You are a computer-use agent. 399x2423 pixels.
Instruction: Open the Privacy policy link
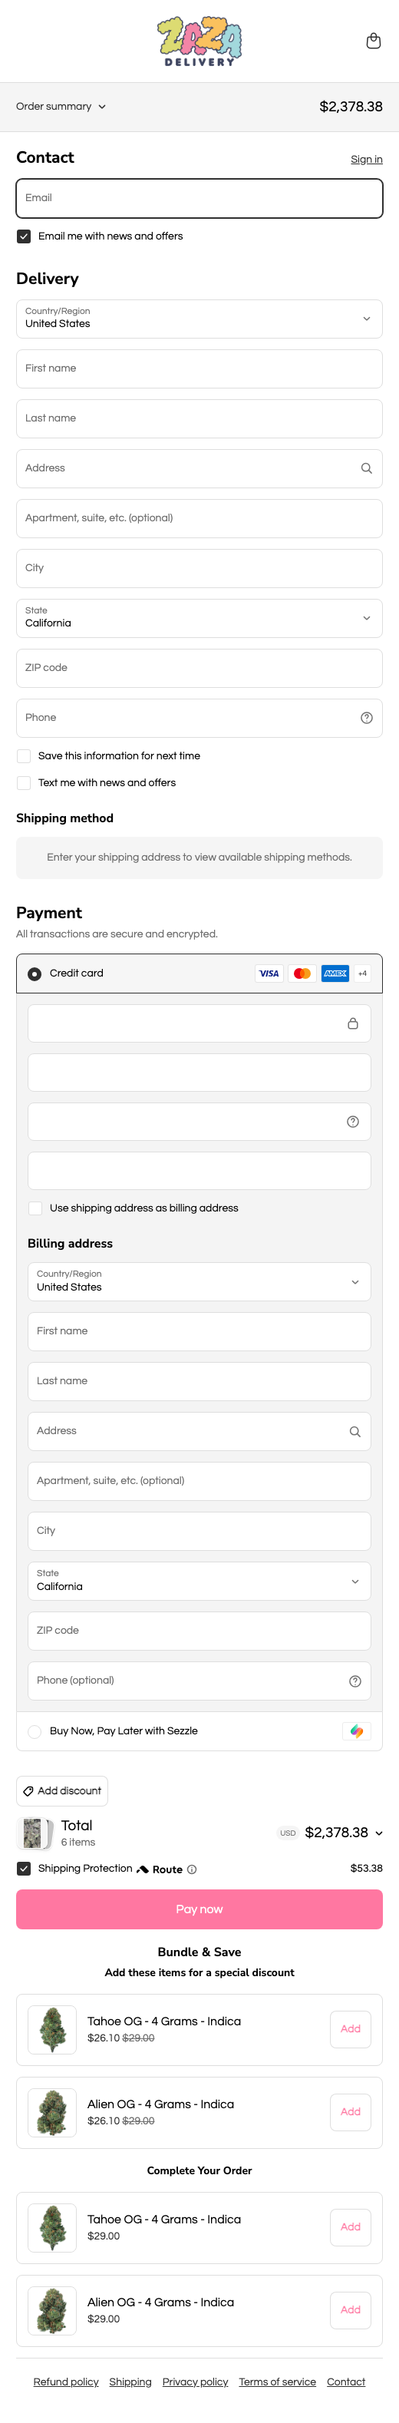coord(195,2382)
